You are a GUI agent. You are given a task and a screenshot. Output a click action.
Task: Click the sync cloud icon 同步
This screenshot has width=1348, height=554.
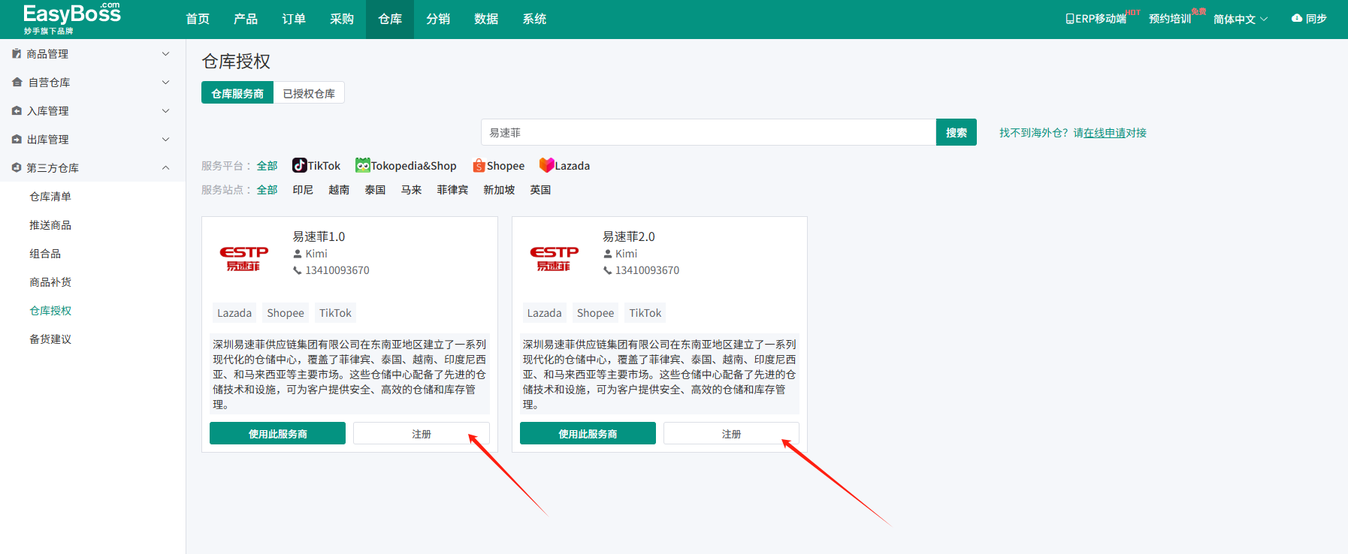click(x=1297, y=19)
